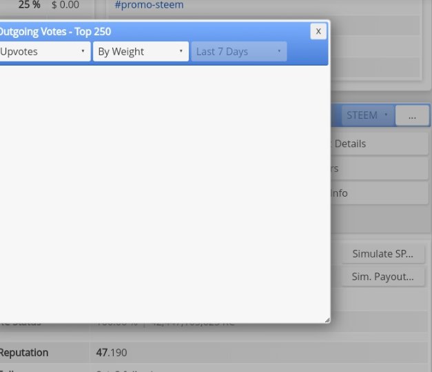
Task: Open the STEEM currency dropdown
Action: (368, 115)
